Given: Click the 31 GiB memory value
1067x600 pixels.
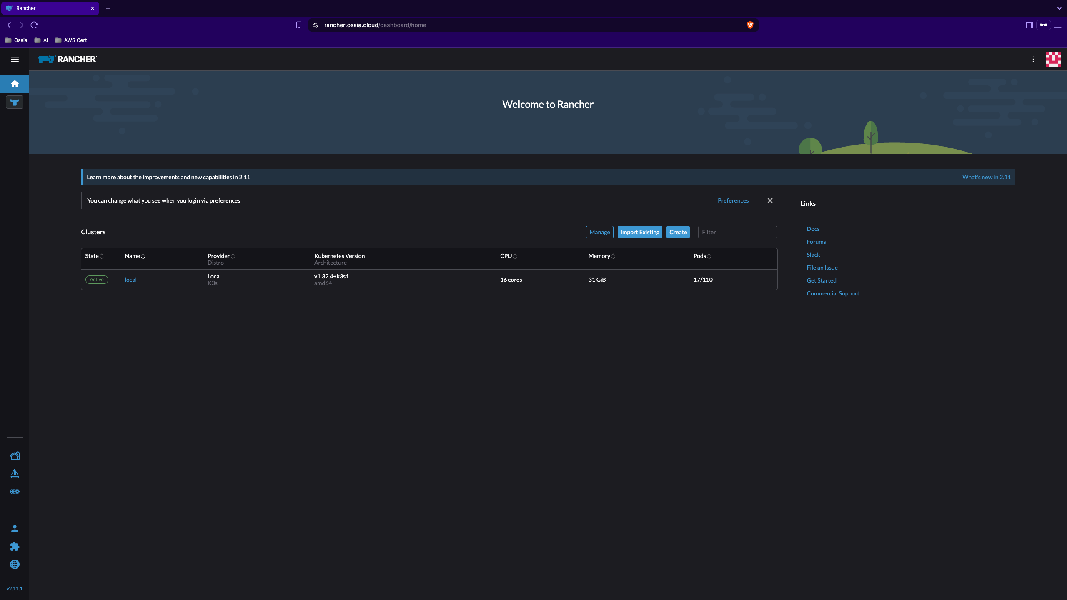Looking at the screenshot, I should coord(597,280).
